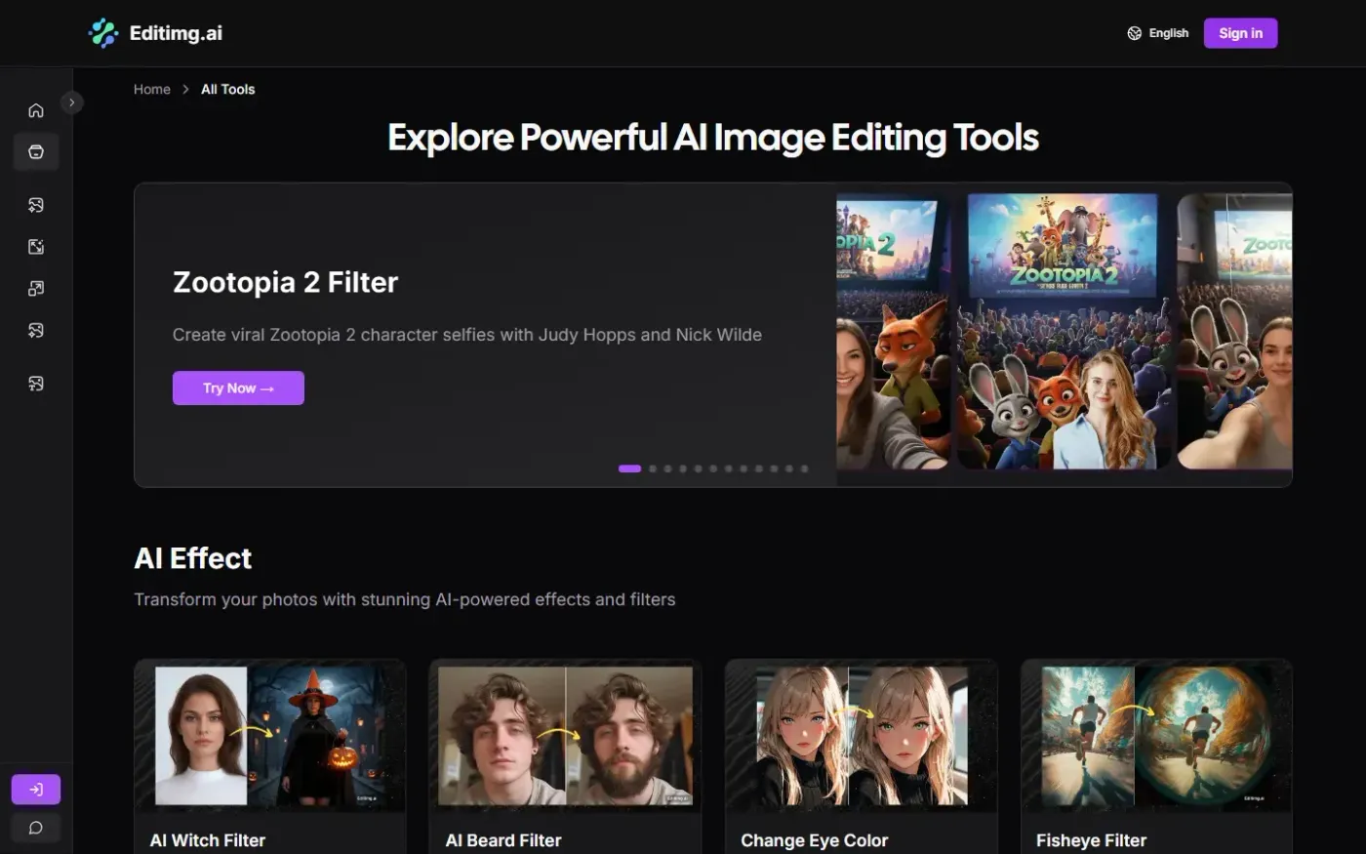Jump to the second carousel slide dot
Viewport: 1366px width, 854px height.
coord(653,468)
